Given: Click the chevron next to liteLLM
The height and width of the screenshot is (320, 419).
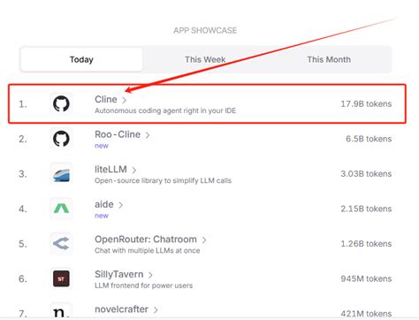Looking at the screenshot, I should tap(134, 170).
